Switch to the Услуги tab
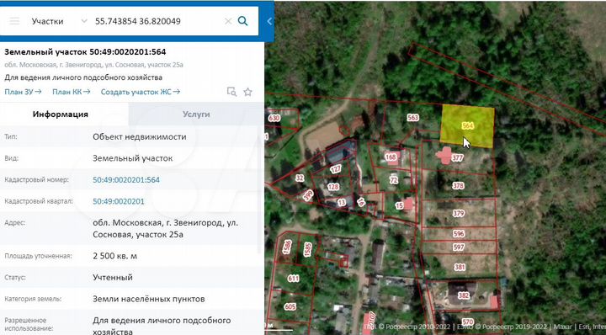This screenshot has width=606, height=335. 196,114
